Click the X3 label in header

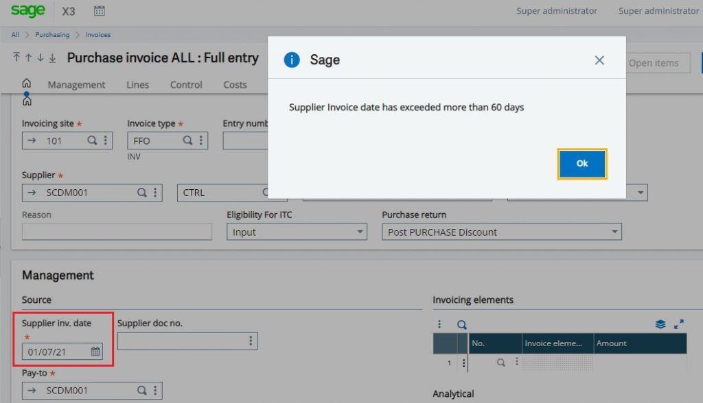(69, 11)
